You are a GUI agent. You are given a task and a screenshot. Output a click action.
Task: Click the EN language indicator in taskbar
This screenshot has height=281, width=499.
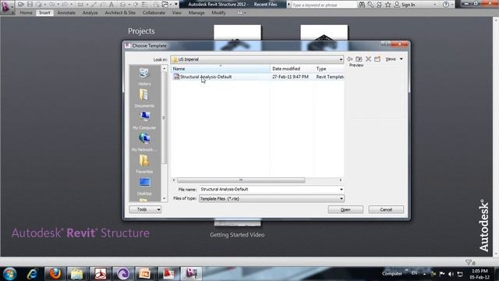414,273
